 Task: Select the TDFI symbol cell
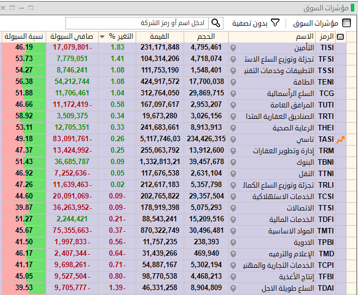click(x=326, y=220)
